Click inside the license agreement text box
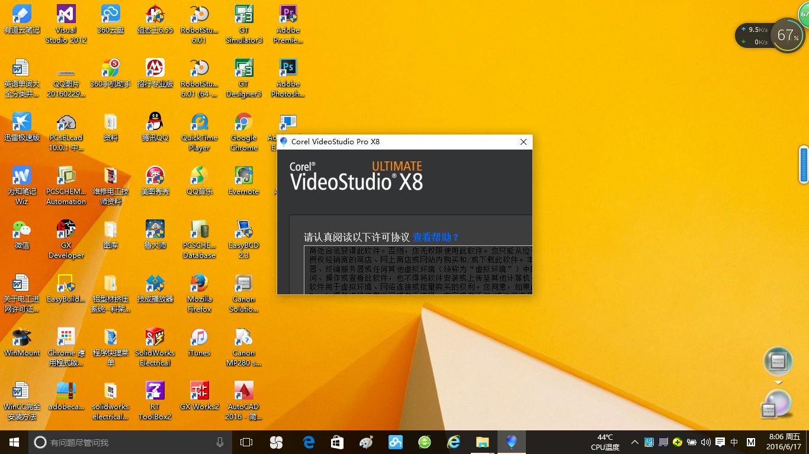The image size is (809, 454). pyautogui.click(x=418, y=270)
